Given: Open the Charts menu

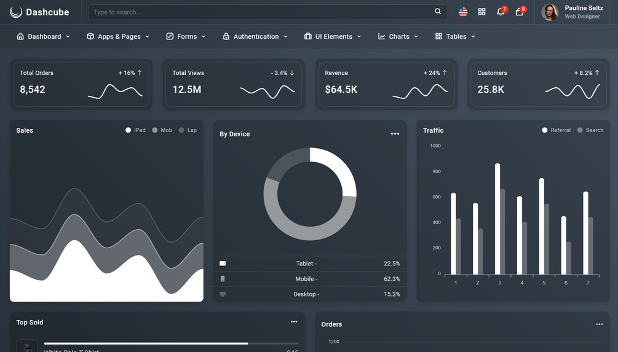Looking at the screenshot, I should (x=398, y=36).
